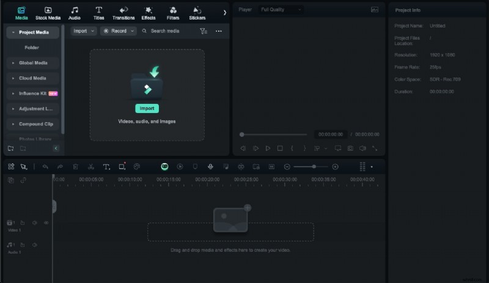Click the text tool in timeline toolbar

pos(106,167)
